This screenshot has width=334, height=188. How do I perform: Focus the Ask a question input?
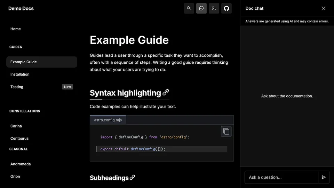click(281, 177)
